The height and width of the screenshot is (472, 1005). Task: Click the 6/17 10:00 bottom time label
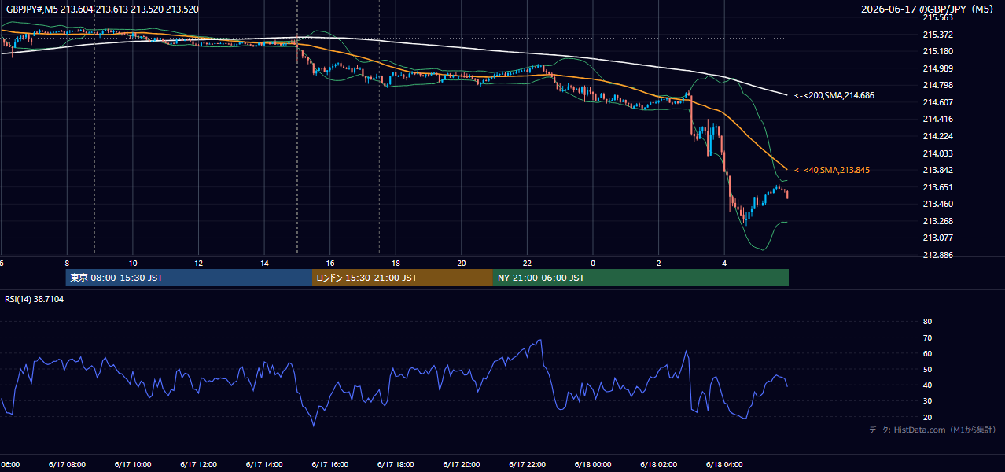pos(133,465)
